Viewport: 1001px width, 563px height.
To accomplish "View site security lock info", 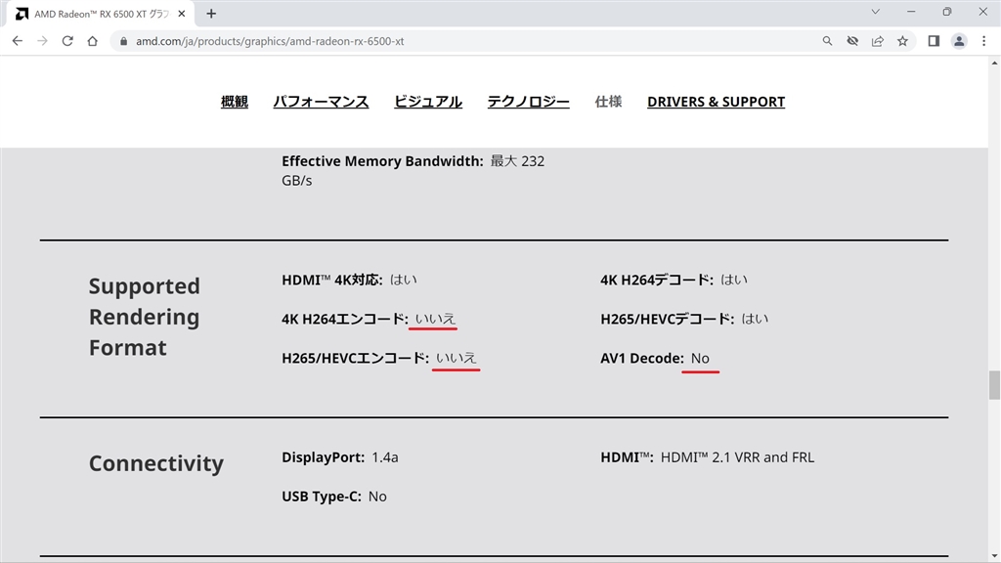I will tap(123, 41).
